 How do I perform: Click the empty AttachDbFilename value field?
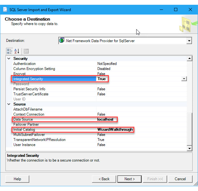[142, 109]
